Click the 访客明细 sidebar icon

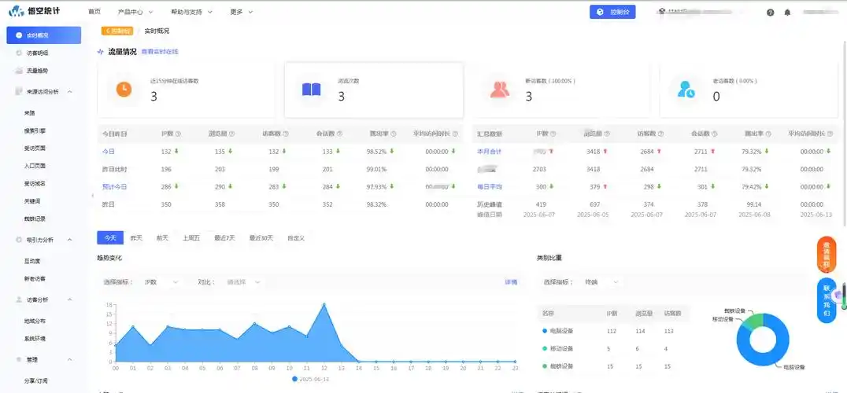[x=19, y=53]
